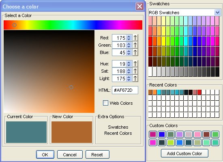Image resolution: width=223 pixels, height=162 pixels.
Task: Click the Sat spinner arrows
Action: point(129,71)
